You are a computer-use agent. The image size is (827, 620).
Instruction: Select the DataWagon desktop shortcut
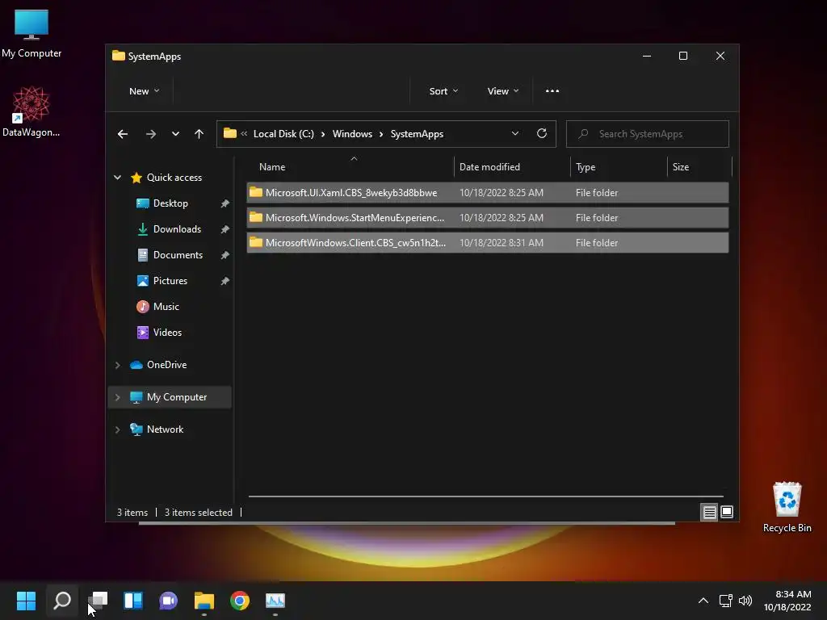pyautogui.click(x=31, y=111)
